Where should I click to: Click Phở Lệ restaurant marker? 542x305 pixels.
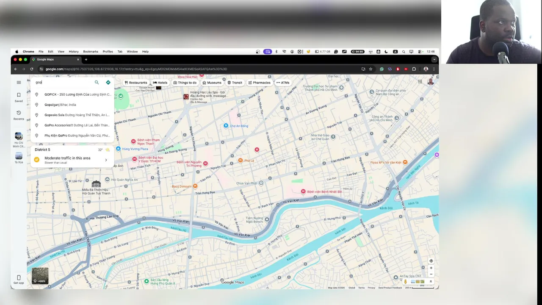[240, 161]
